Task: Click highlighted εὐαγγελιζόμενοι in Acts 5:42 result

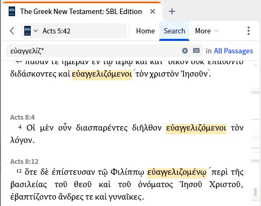Action: tap(102, 74)
